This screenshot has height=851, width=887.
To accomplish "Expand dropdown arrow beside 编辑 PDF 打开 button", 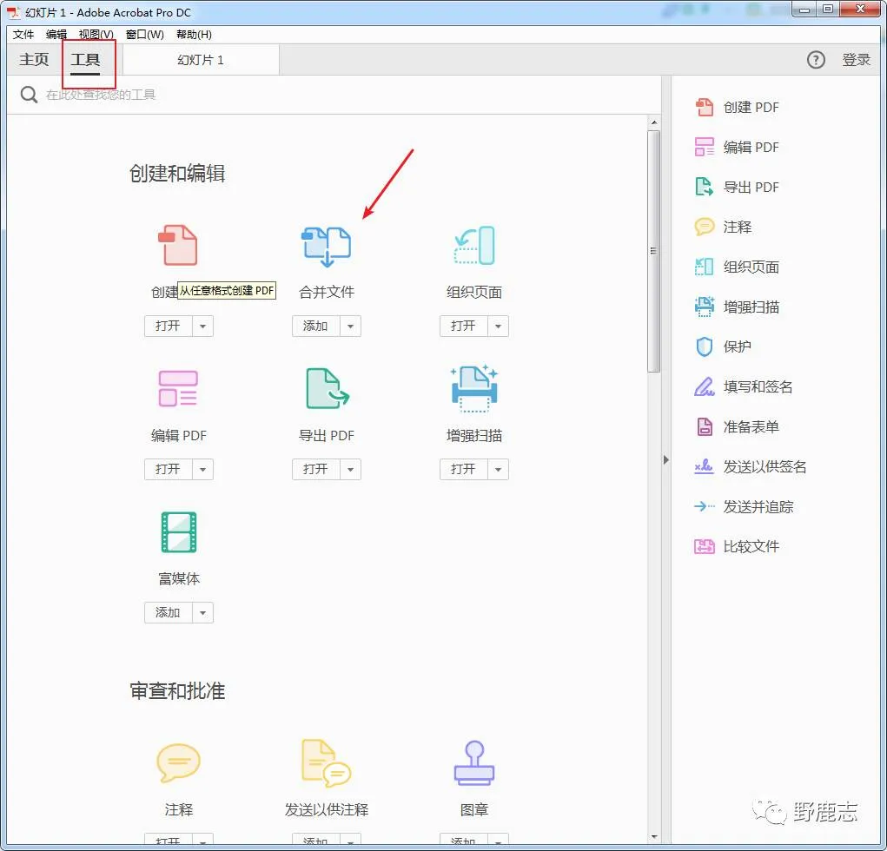I will [x=202, y=469].
